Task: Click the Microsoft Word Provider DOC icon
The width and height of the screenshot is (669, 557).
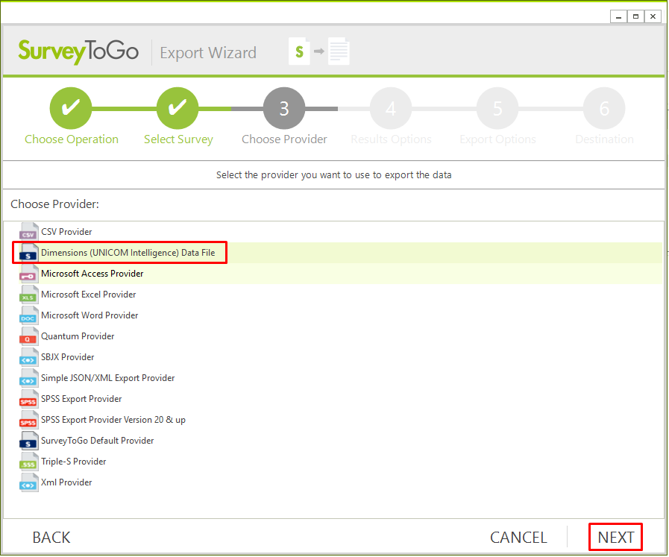Action: coord(28,315)
